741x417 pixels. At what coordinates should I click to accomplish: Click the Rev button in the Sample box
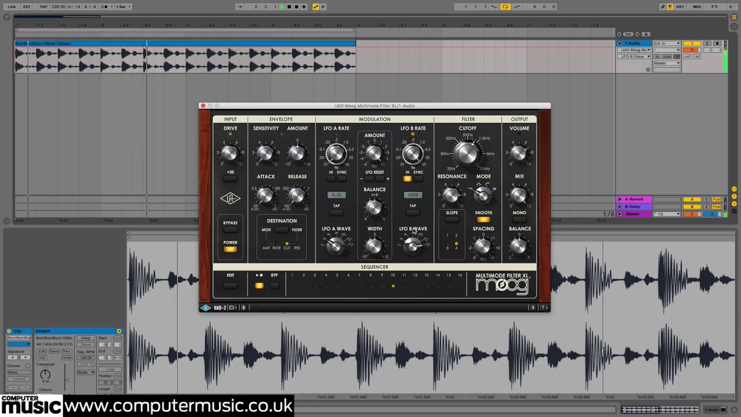[67, 351]
